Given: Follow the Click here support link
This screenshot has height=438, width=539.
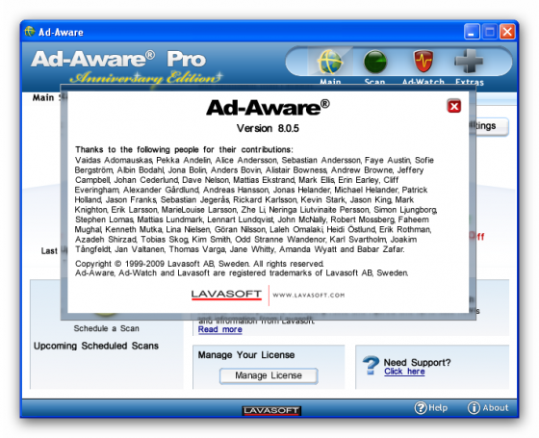Looking at the screenshot, I should click(404, 372).
